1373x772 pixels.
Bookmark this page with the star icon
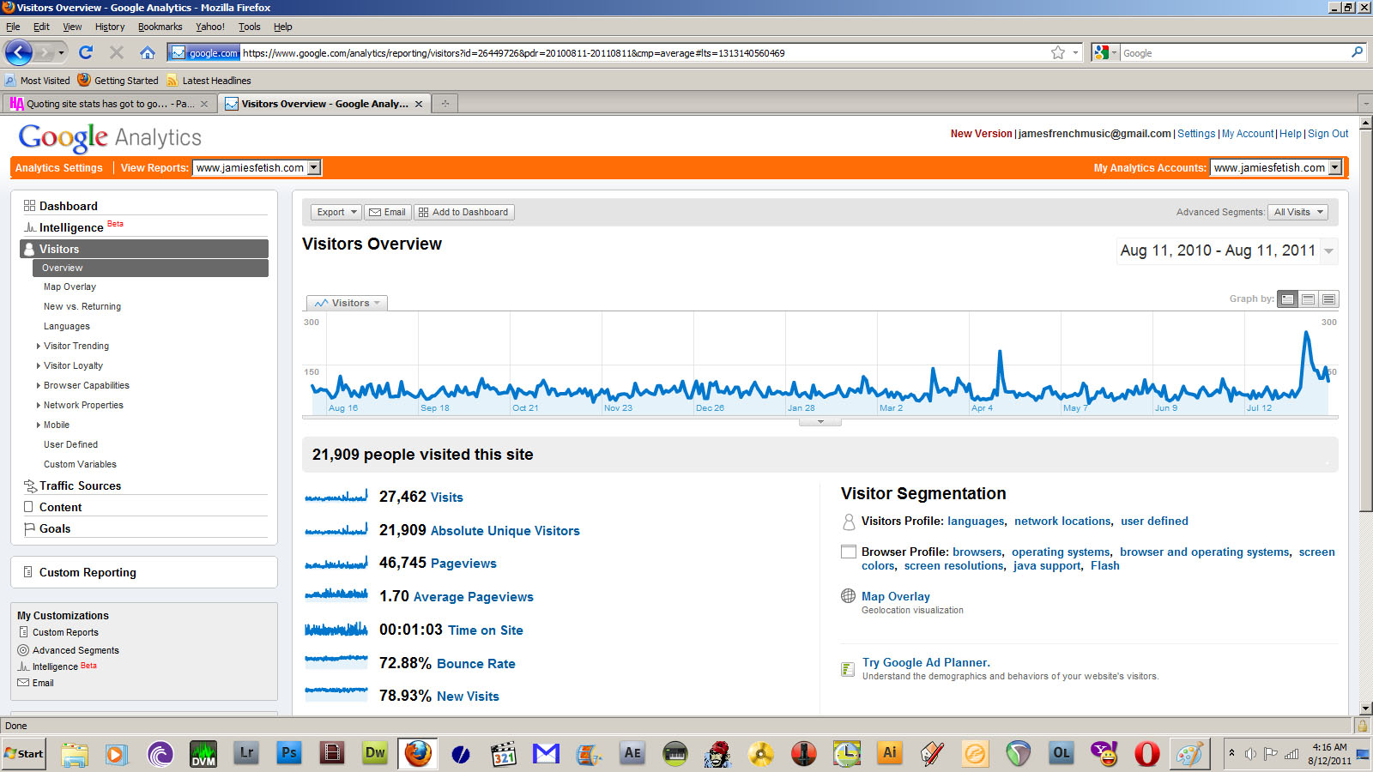[1058, 52]
